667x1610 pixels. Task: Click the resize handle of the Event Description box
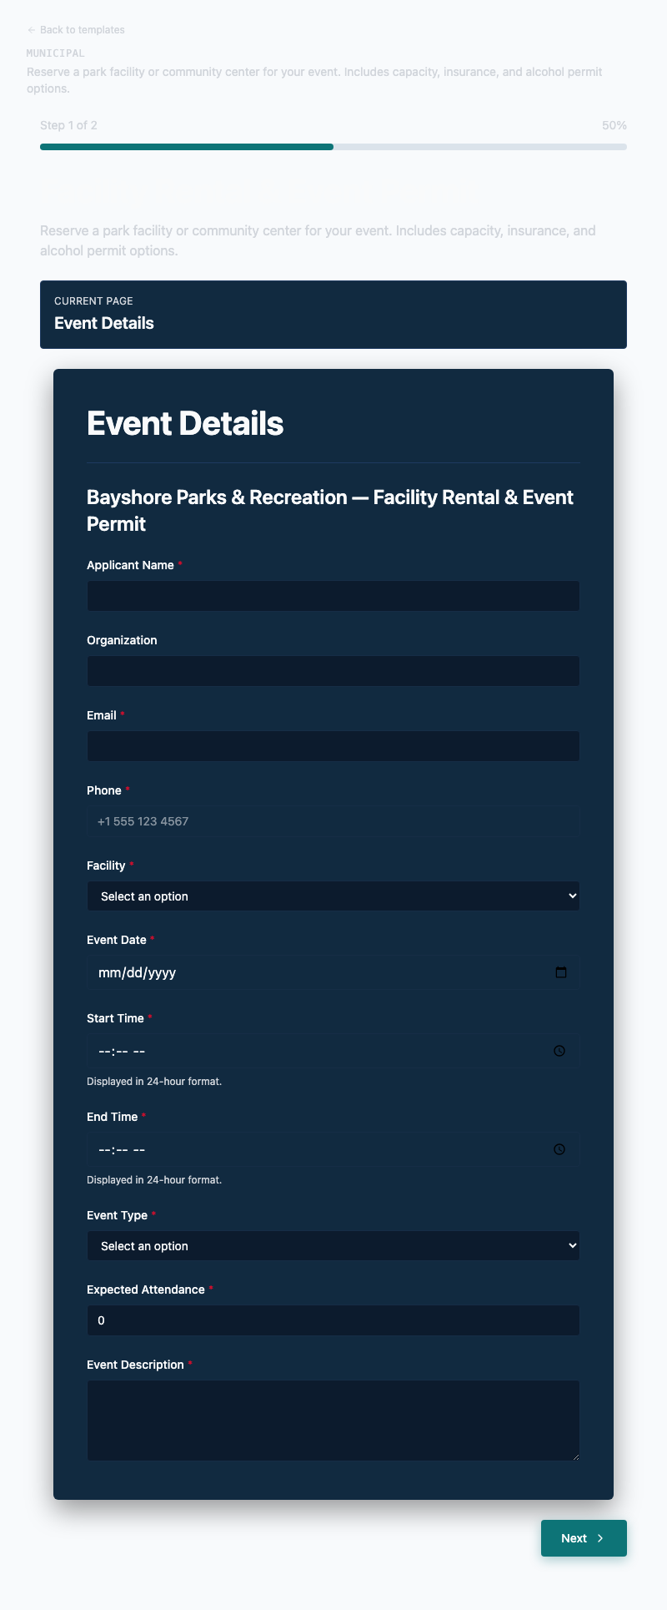(576, 1456)
